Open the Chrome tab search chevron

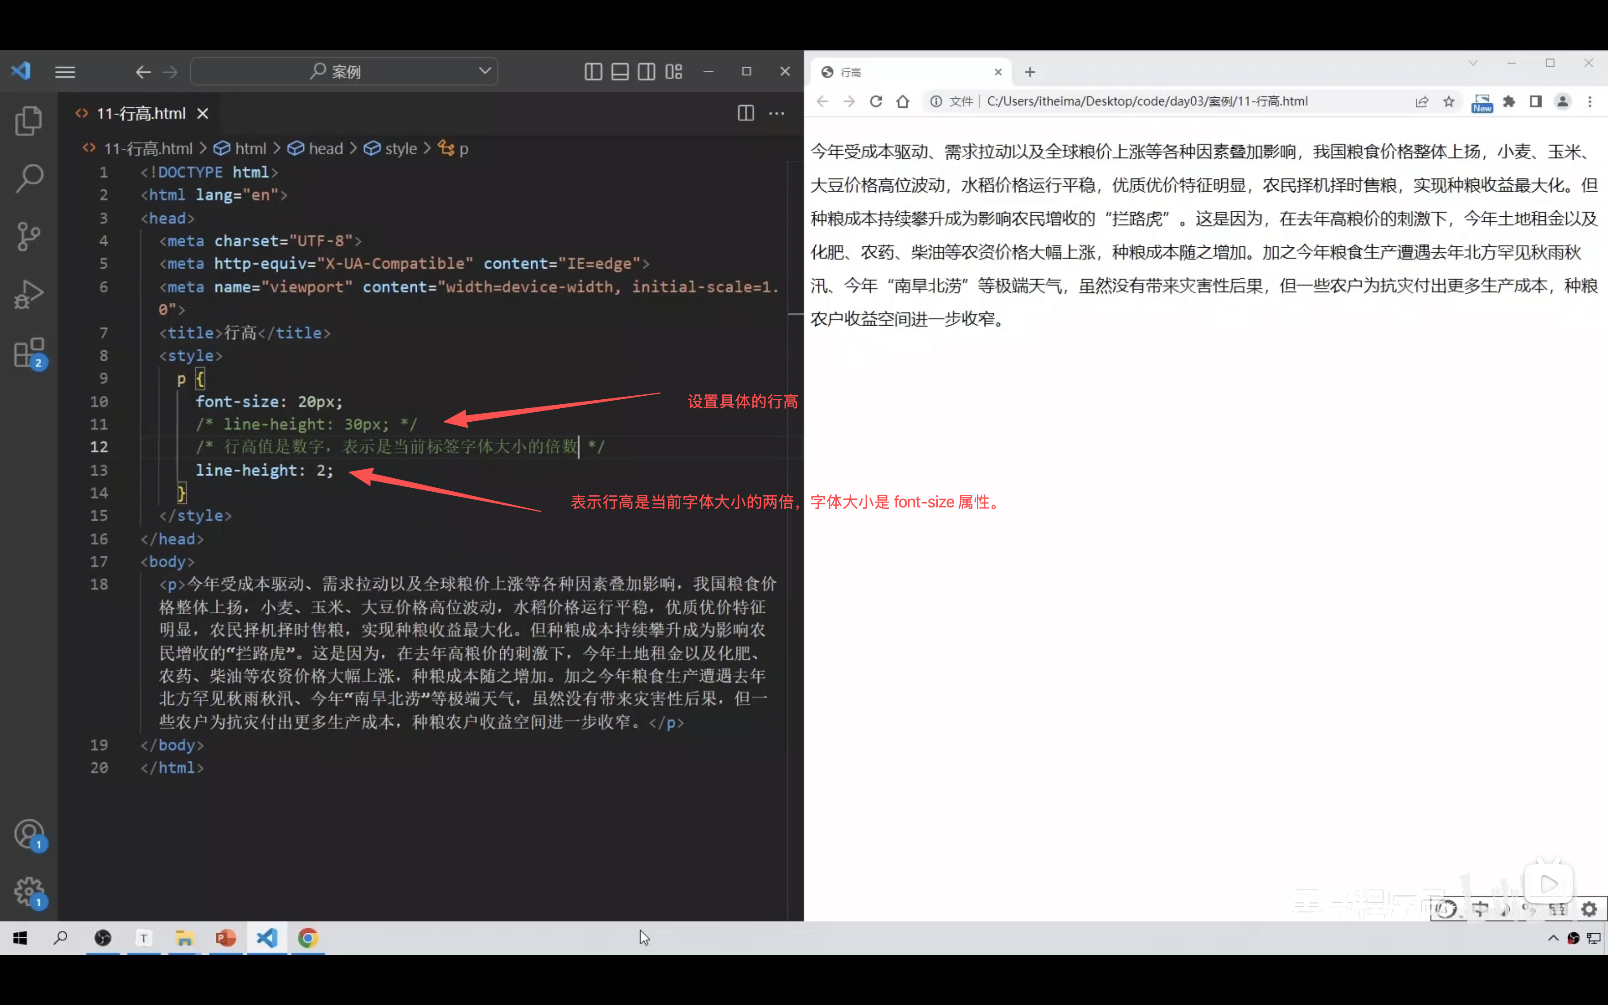click(1473, 63)
